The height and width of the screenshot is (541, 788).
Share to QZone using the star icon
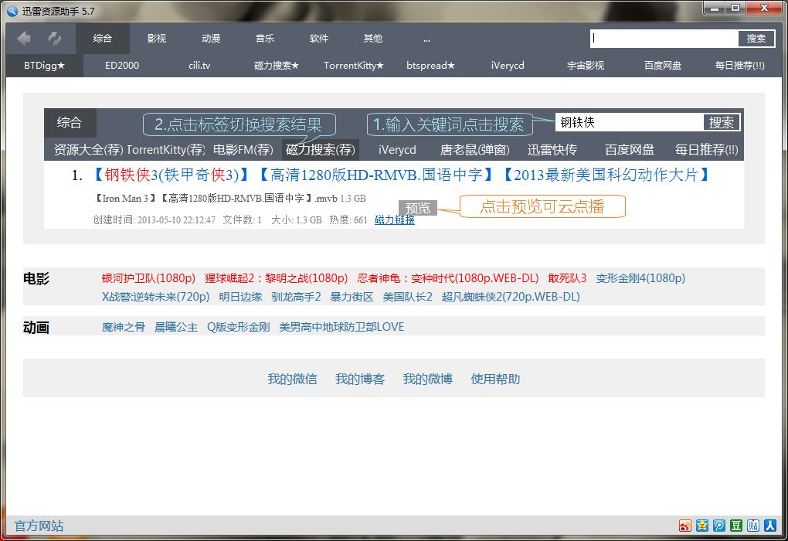[702, 526]
